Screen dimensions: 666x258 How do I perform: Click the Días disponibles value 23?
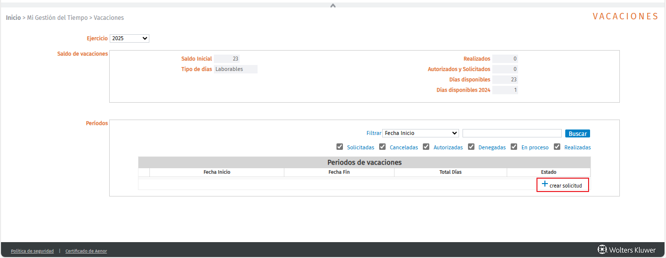(505, 79)
